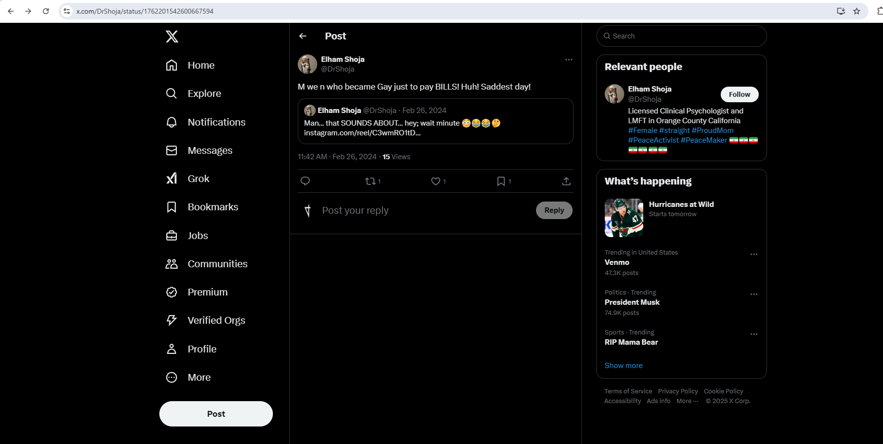The width and height of the screenshot is (883, 444).
Task: Open the reply comment icon under post
Action: 305,181
